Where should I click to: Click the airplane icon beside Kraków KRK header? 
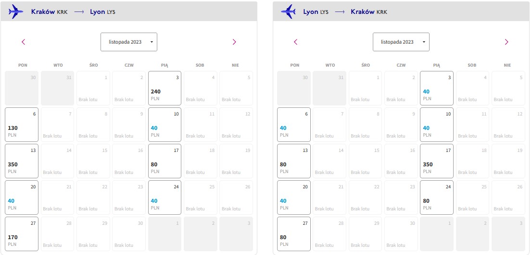point(15,12)
